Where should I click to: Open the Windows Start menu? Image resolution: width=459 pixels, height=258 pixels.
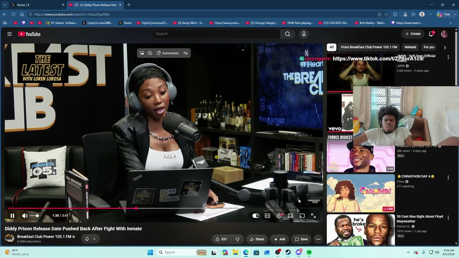(x=150, y=252)
